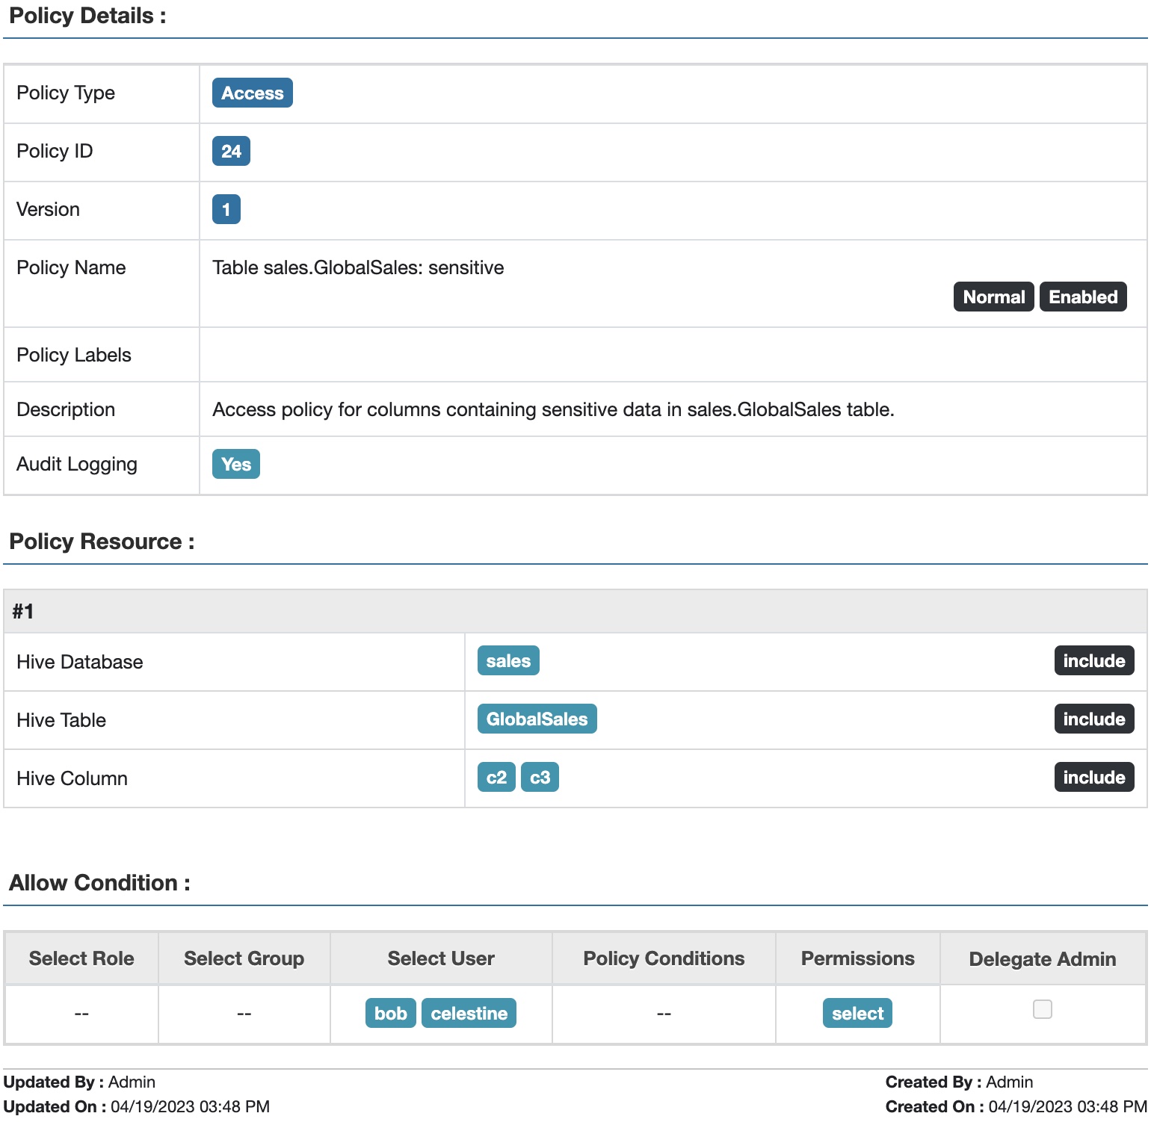Click the Policy ID badge 24

tap(231, 152)
